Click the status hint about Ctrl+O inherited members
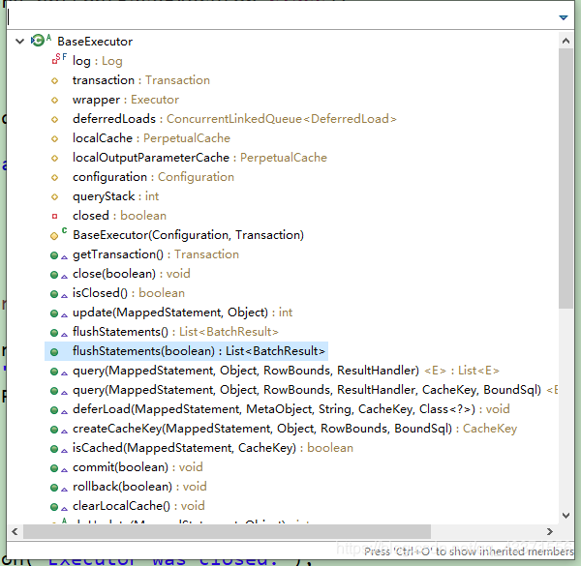This screenshot has width=581, height=566. [x=469, y=551]
